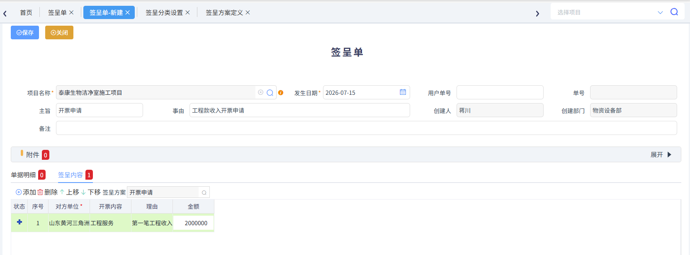
Task: Click the 单号 field
Action: click(x=633, y=92)
